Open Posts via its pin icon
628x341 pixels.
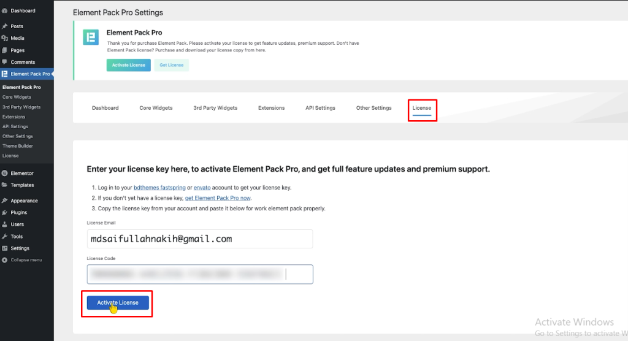[5, 26]
